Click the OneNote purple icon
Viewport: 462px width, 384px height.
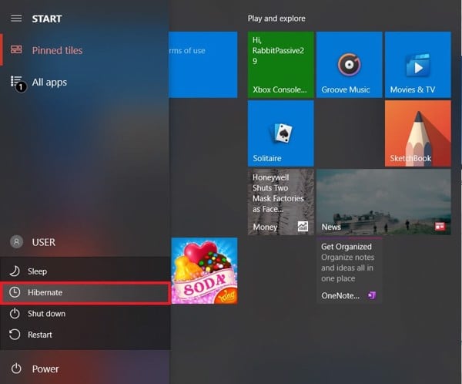[x=372, y=295]
